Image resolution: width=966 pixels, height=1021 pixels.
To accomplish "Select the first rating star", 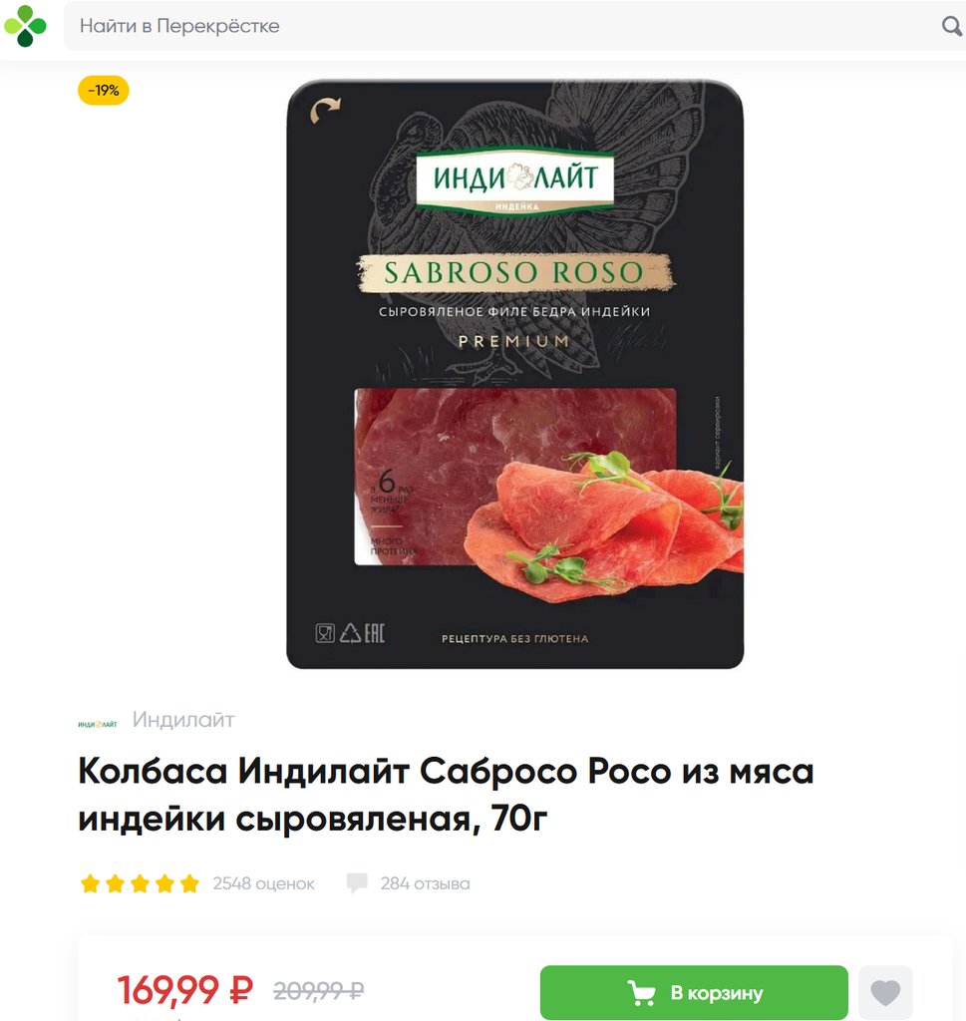I will pyautogui.click(x=90, y=883).
